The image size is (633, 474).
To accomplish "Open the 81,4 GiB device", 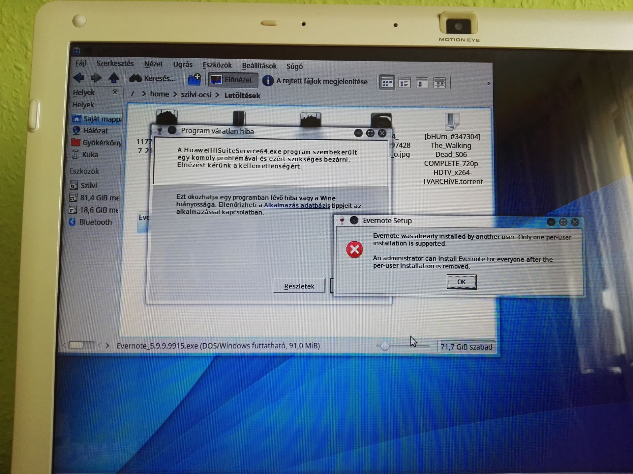I will 94,197.
